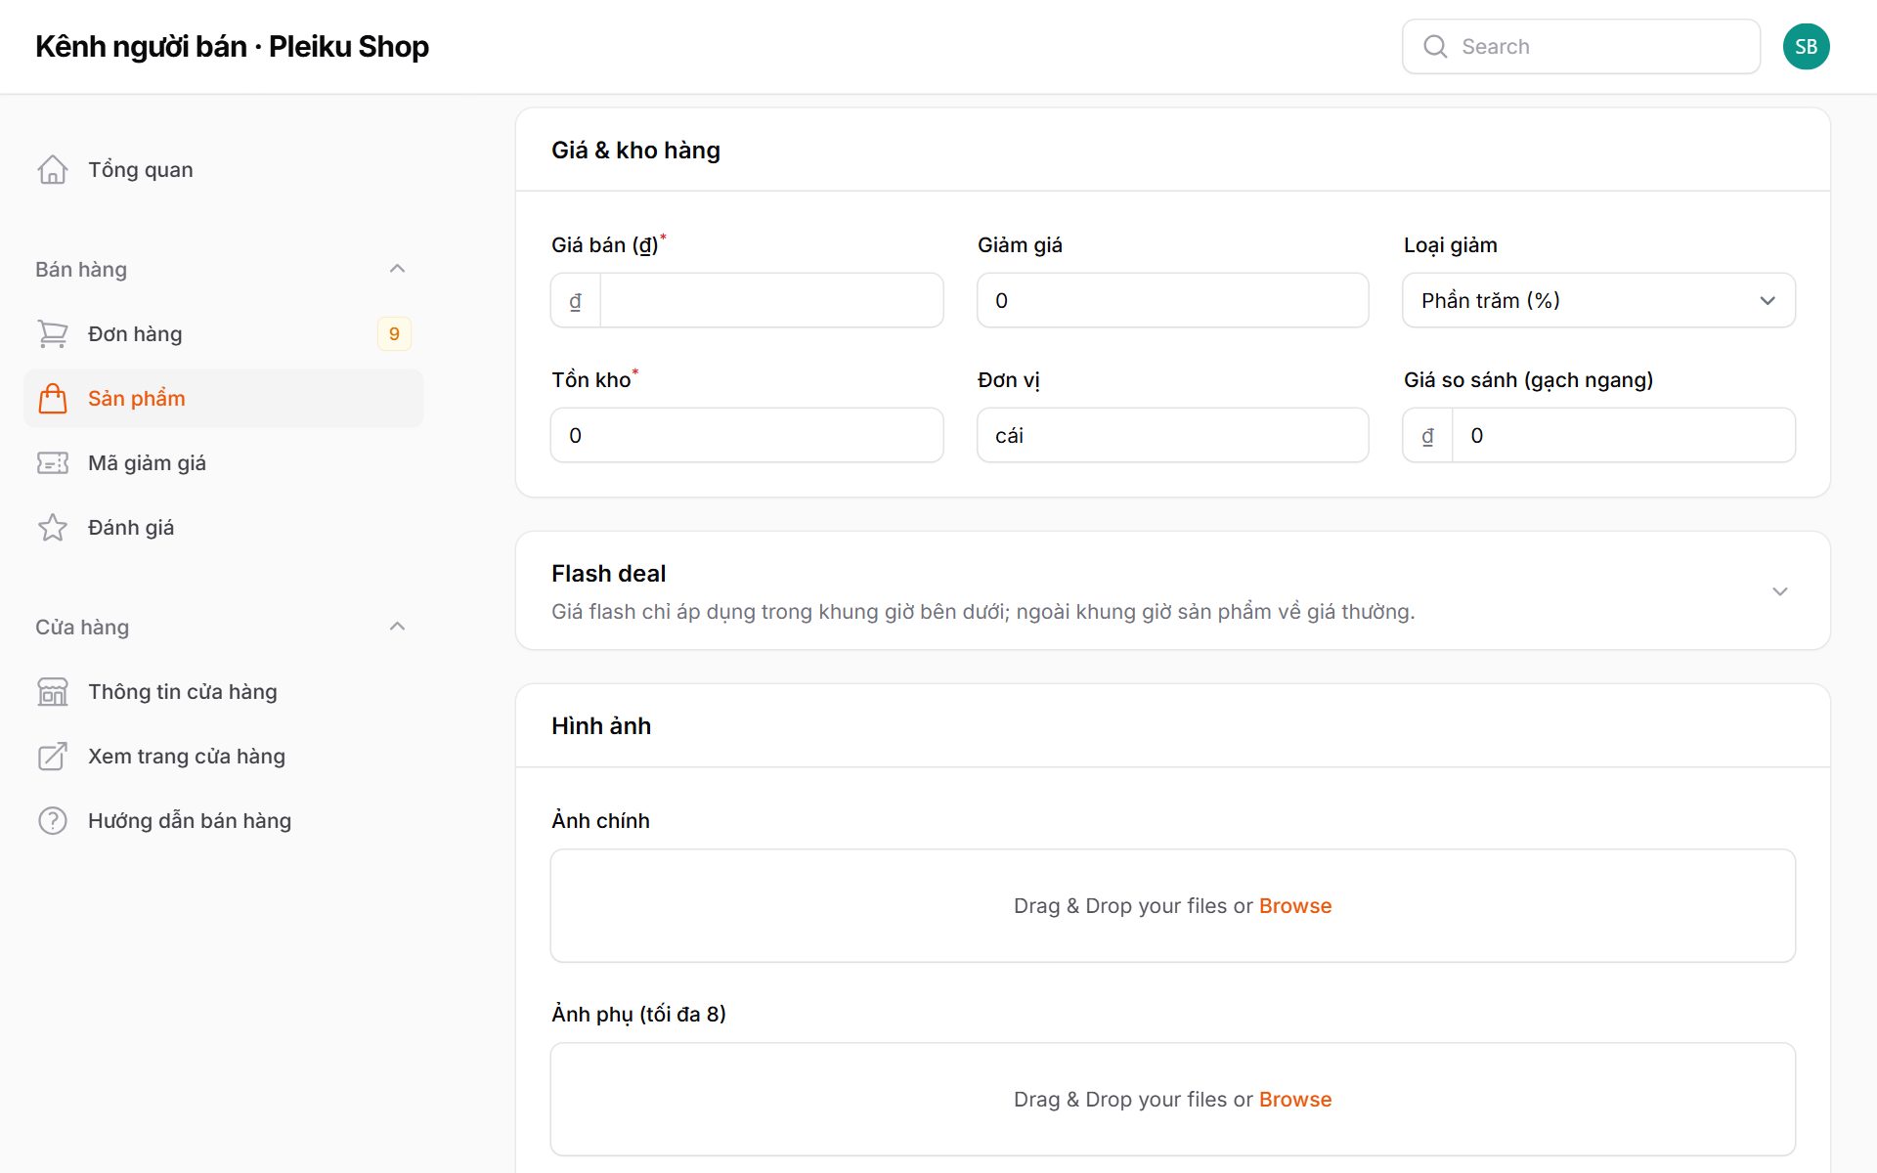Collapse the Bán hàng sidebar section
Viewport: 1877px width, 1173px height.
pyautogui.click(x=397, y=269)
